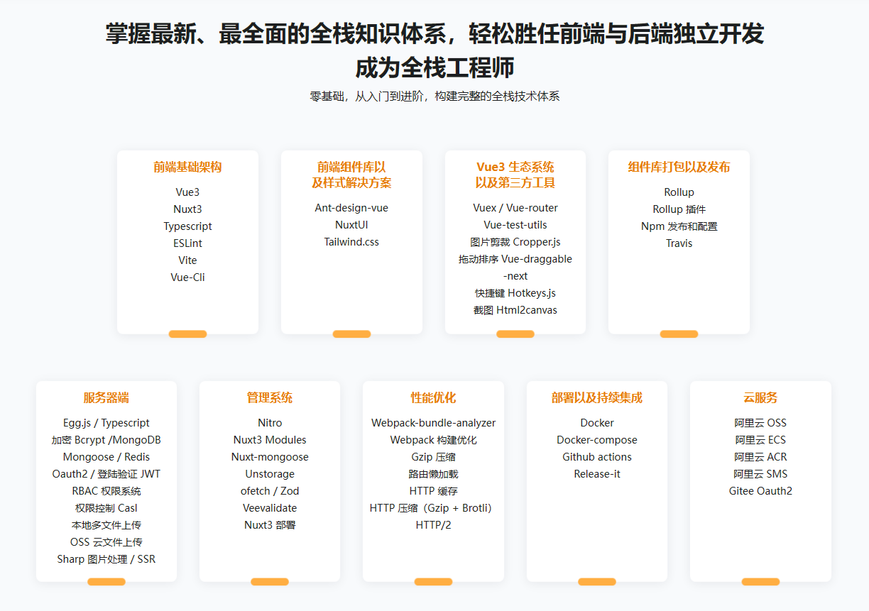Click the Rollup 插件 entry
869x611 pixels.
(679, 209)
